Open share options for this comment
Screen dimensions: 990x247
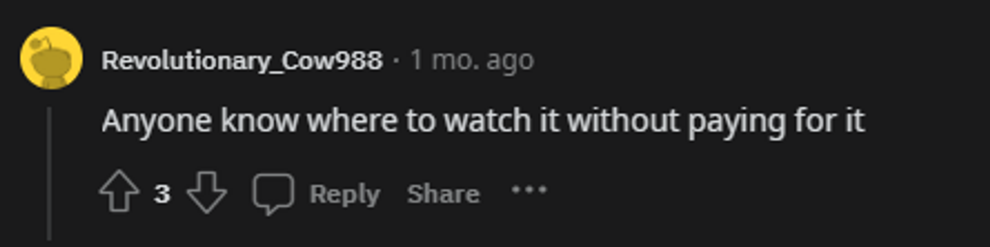coord(444,194)
